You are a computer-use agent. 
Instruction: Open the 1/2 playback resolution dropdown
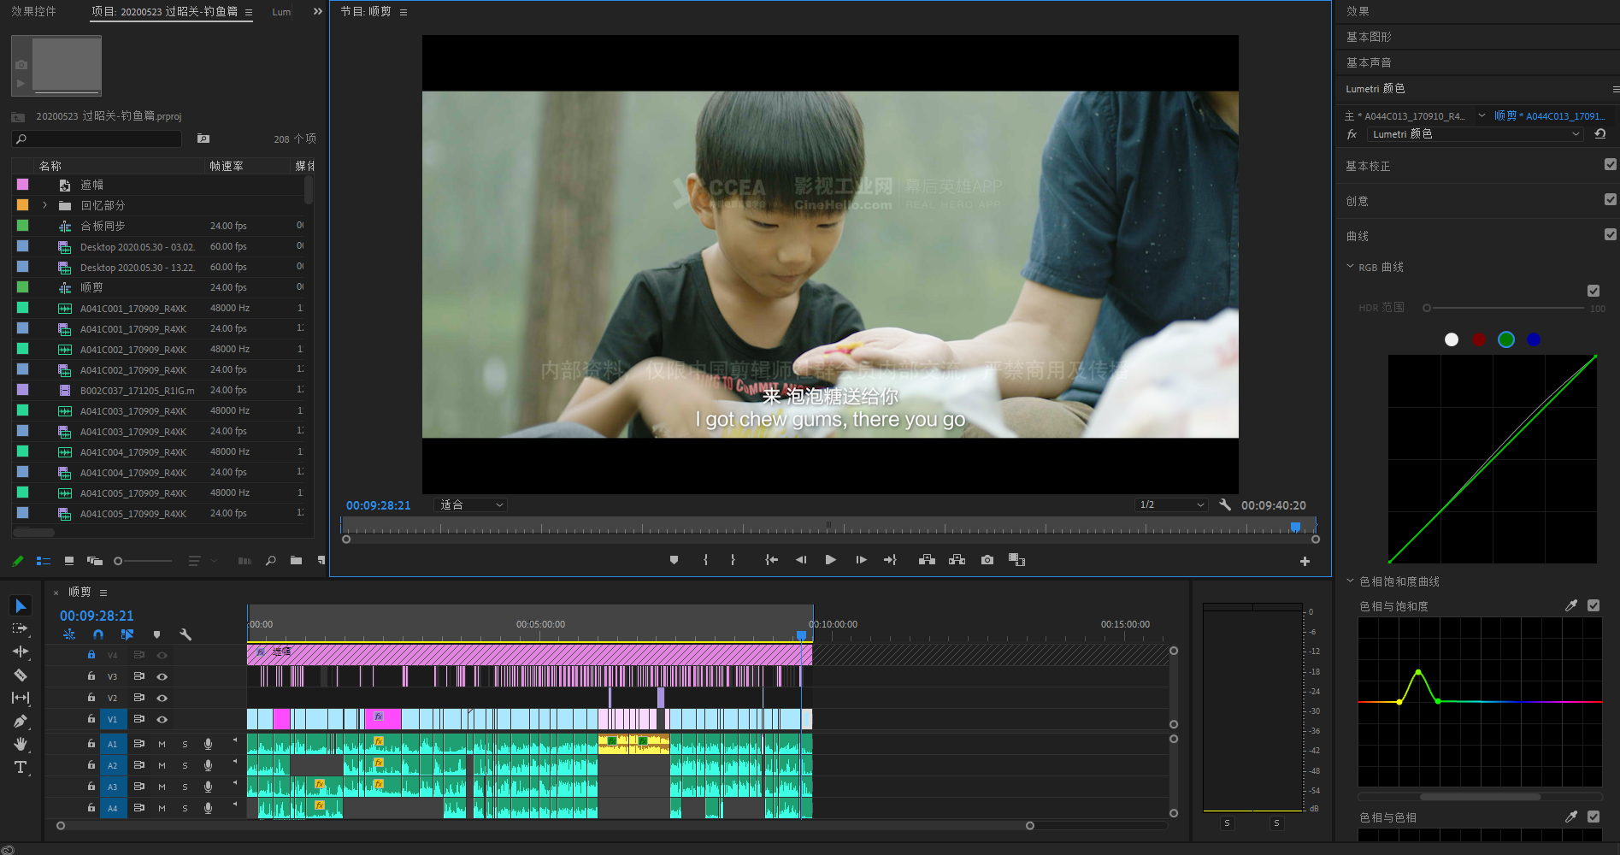1170,505
